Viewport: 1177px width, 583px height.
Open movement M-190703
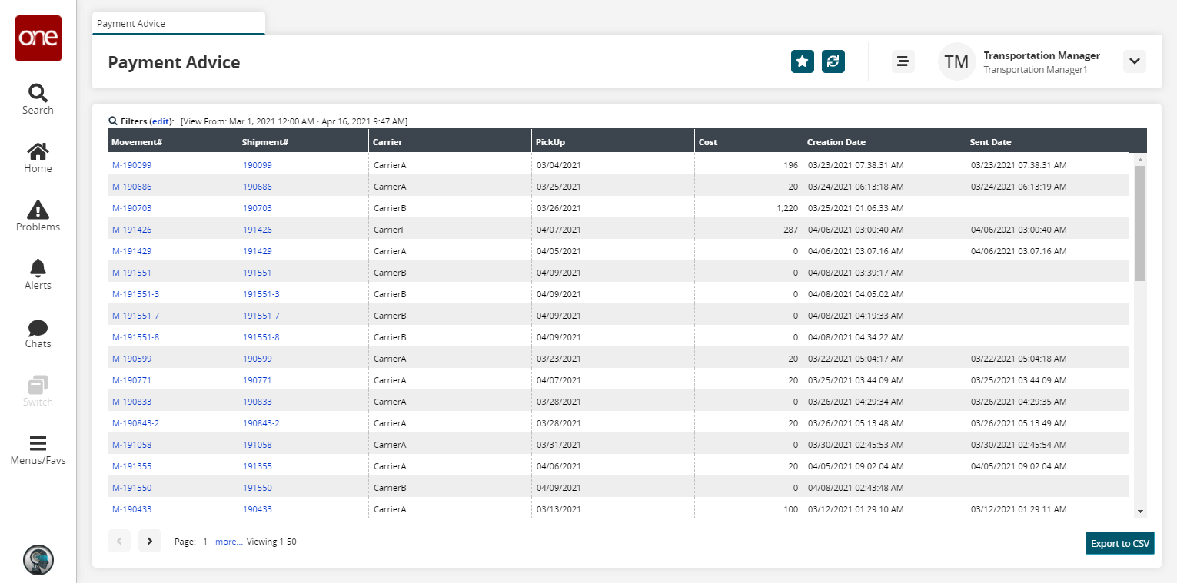pyautogui.click(x=131, y=208)
